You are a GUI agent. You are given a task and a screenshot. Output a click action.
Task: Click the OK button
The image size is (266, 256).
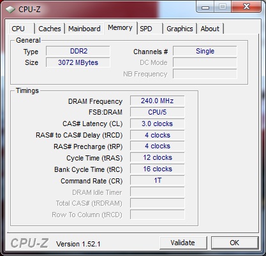(235, 243)
